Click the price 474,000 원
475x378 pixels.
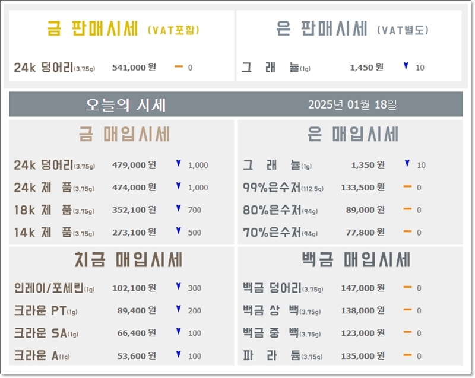coord(134,188)
